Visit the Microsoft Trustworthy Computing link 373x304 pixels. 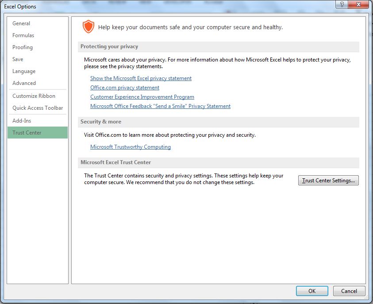click(x=131, y=147)
